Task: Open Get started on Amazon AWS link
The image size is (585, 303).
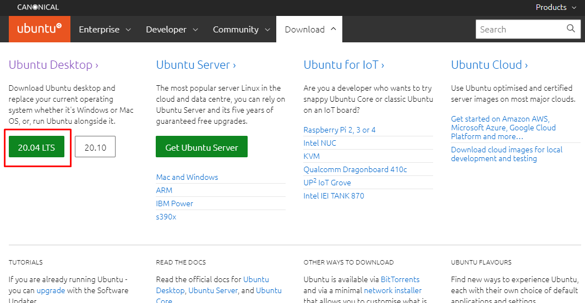Action: pyautogui.click(x=504, y=128)
